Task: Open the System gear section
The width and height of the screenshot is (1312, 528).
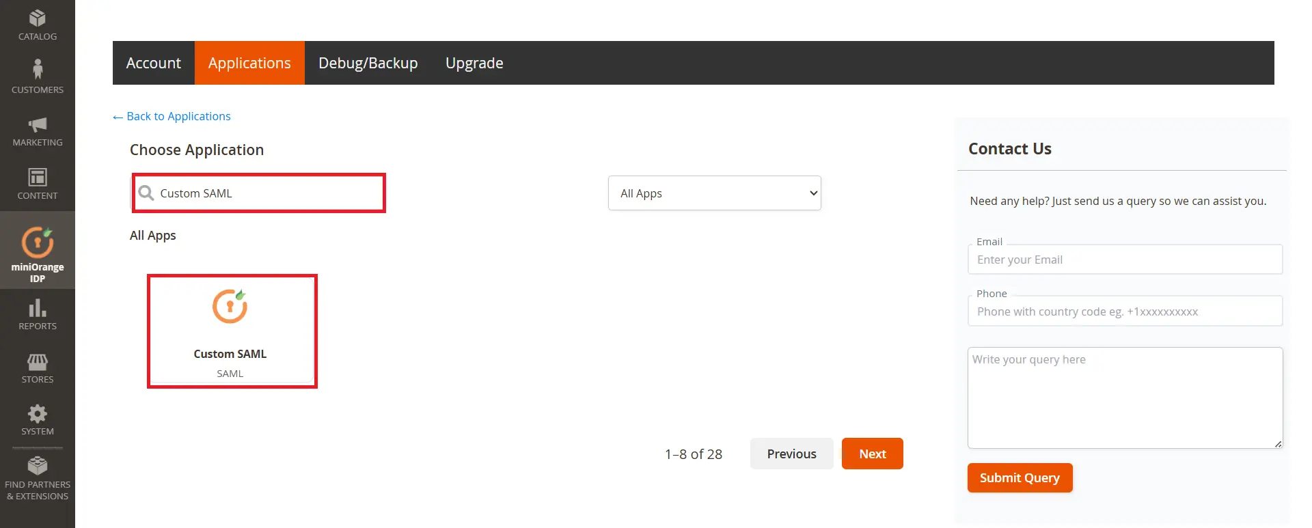Action: click(x=38, y=420)
